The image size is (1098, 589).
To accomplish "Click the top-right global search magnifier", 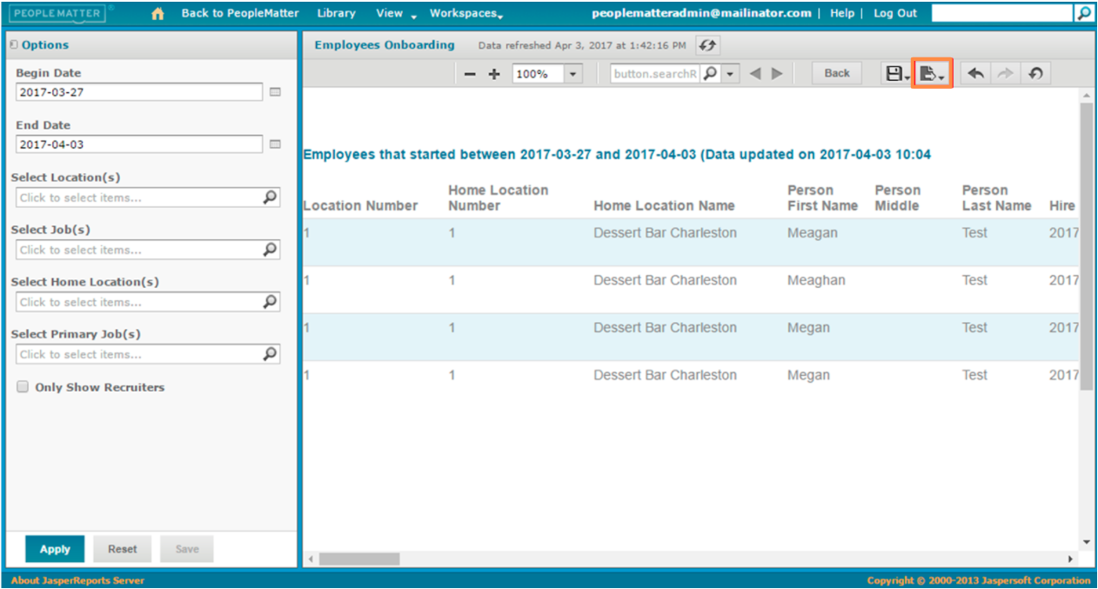I will pyautogui.click(x=1083, y=14).
